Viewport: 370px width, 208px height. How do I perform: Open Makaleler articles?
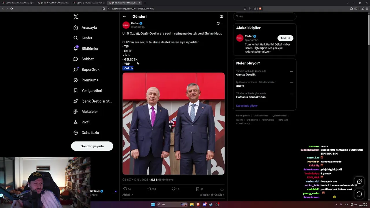coord(86,112)
